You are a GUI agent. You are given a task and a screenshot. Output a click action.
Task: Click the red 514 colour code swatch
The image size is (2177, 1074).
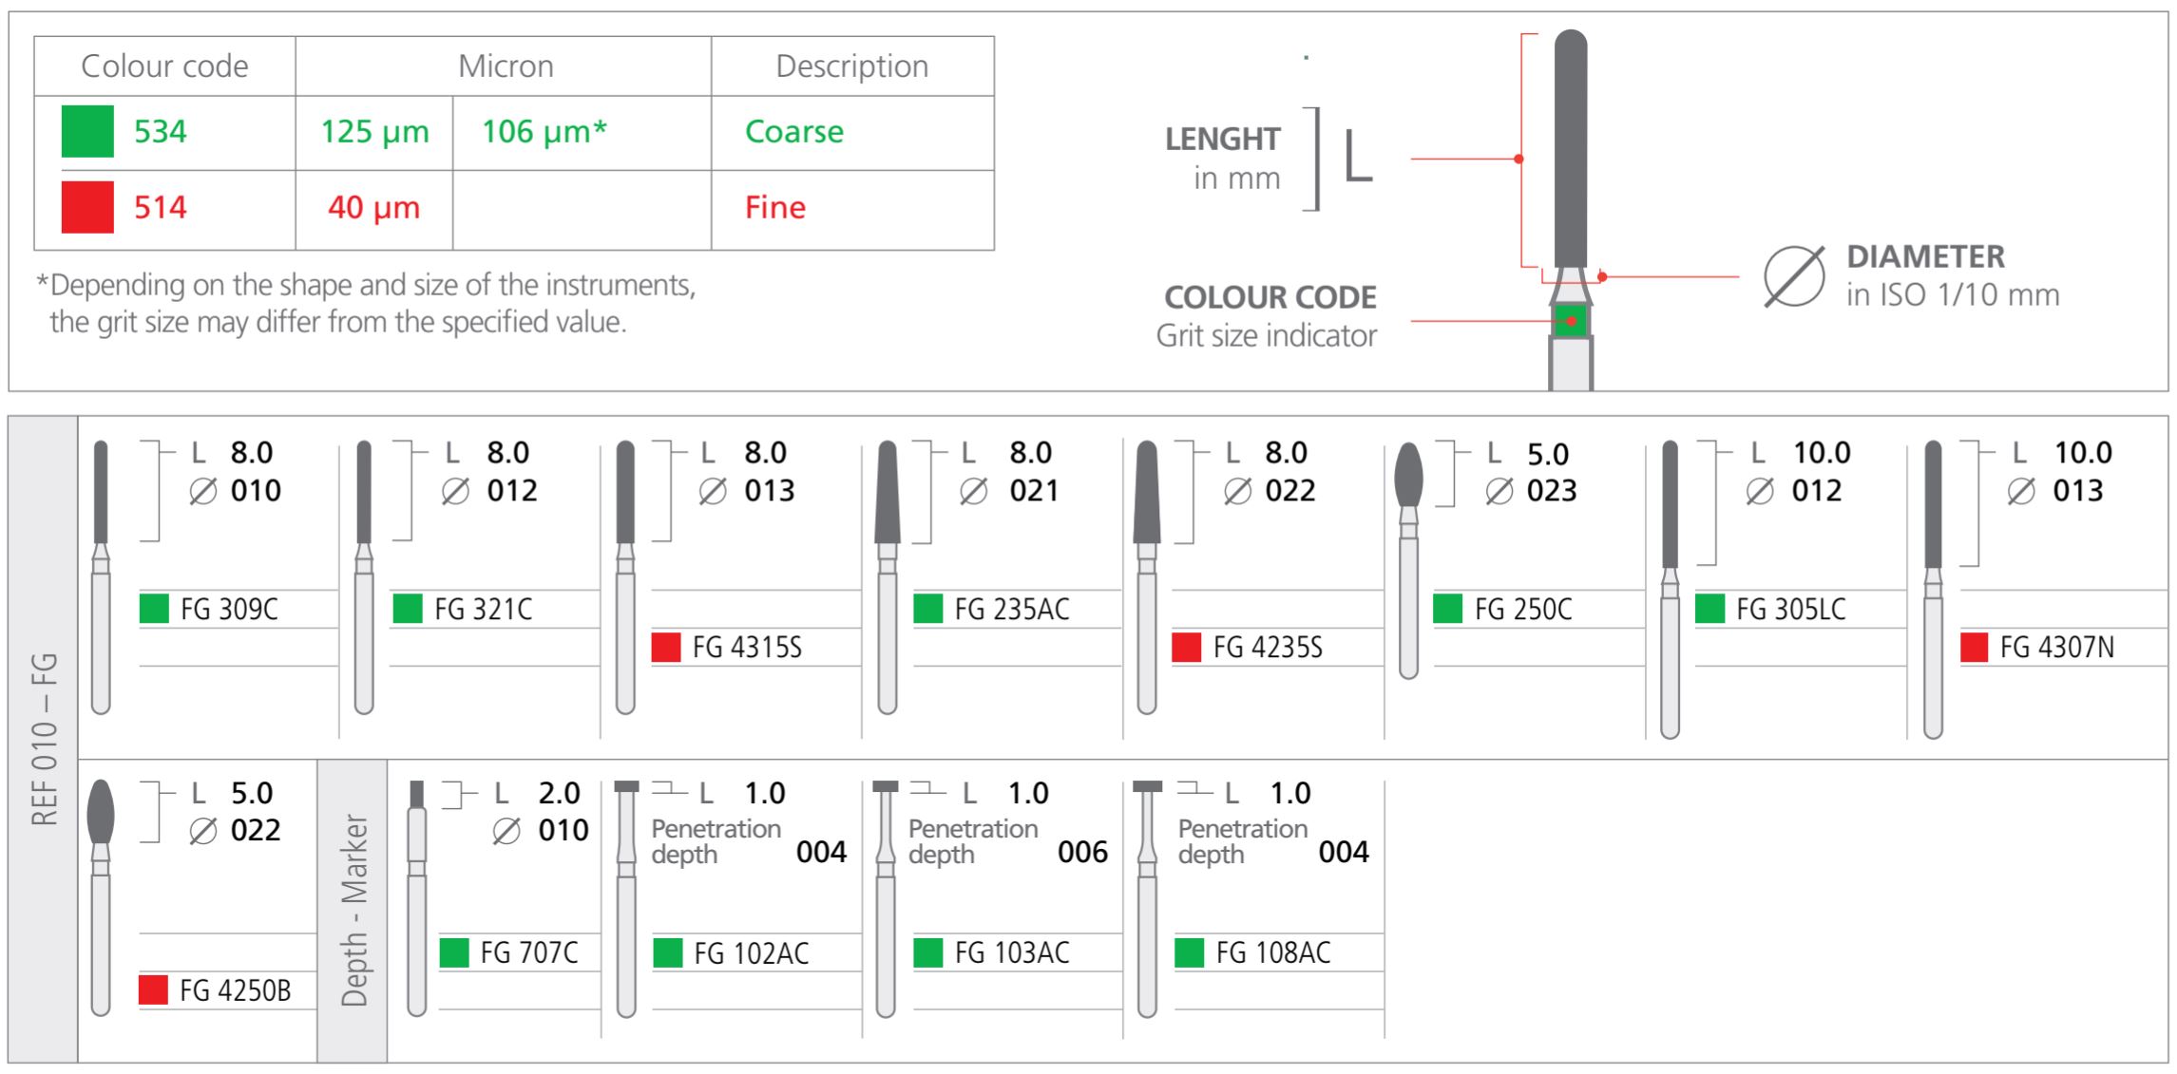pos(87,207)
